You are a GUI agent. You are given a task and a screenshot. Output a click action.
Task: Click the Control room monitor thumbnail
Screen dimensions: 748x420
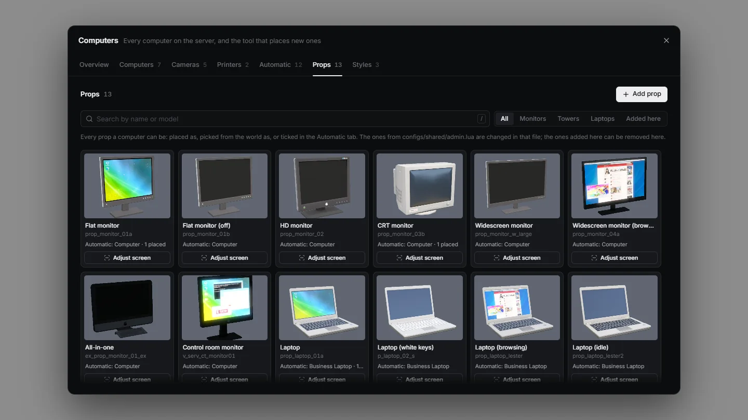pyautogui.click(x=224, y=307)
